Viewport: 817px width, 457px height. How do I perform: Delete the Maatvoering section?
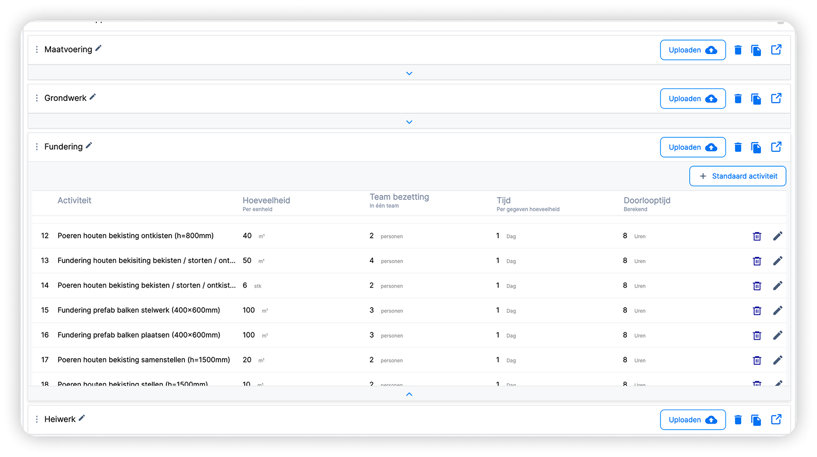(x=738, y=50)
